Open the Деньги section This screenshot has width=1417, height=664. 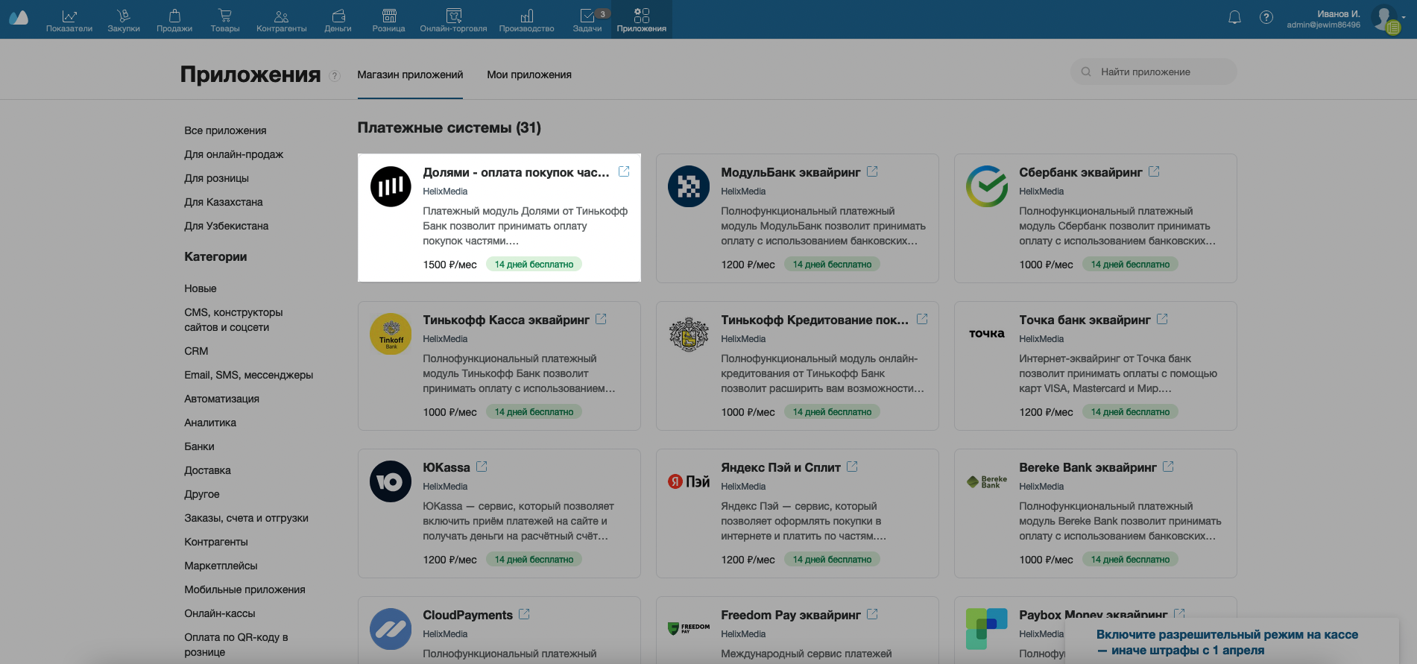338,20
